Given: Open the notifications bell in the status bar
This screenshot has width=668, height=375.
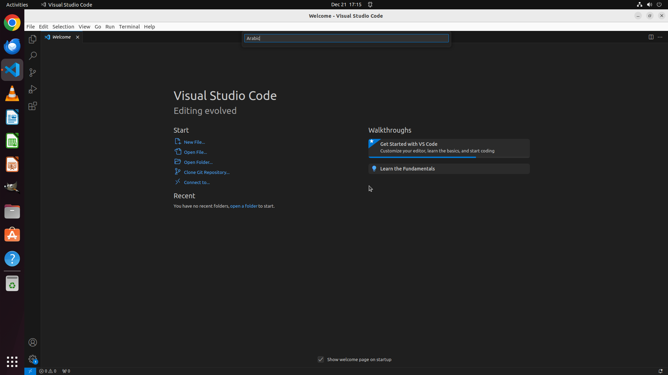Looking at the screenshot, I should (x=660, y=371).
